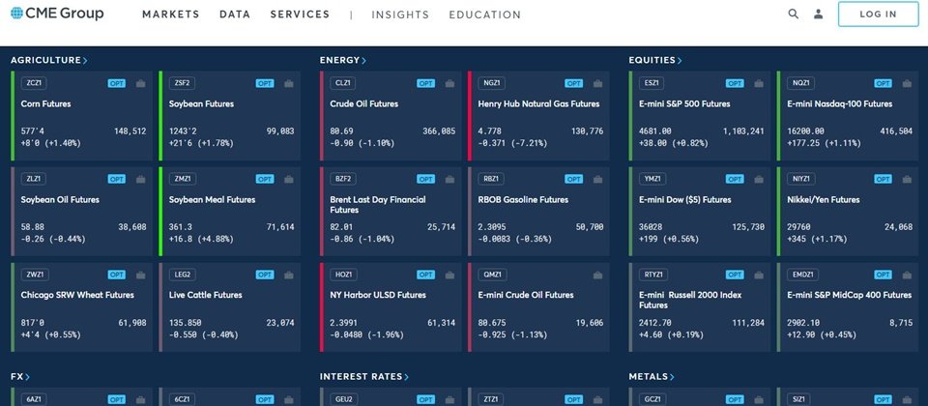This screenshot has width=928, height=406.
Task: Expand the FX section heading
Action: pyautogui.click(x=20, y=376)
